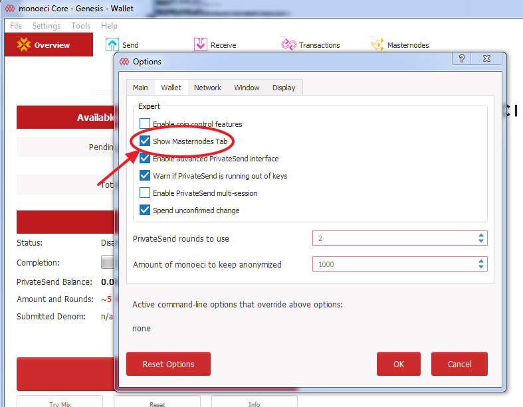
Task: Click the Options dialog help question mark
Action: click(x=462, y=58)
